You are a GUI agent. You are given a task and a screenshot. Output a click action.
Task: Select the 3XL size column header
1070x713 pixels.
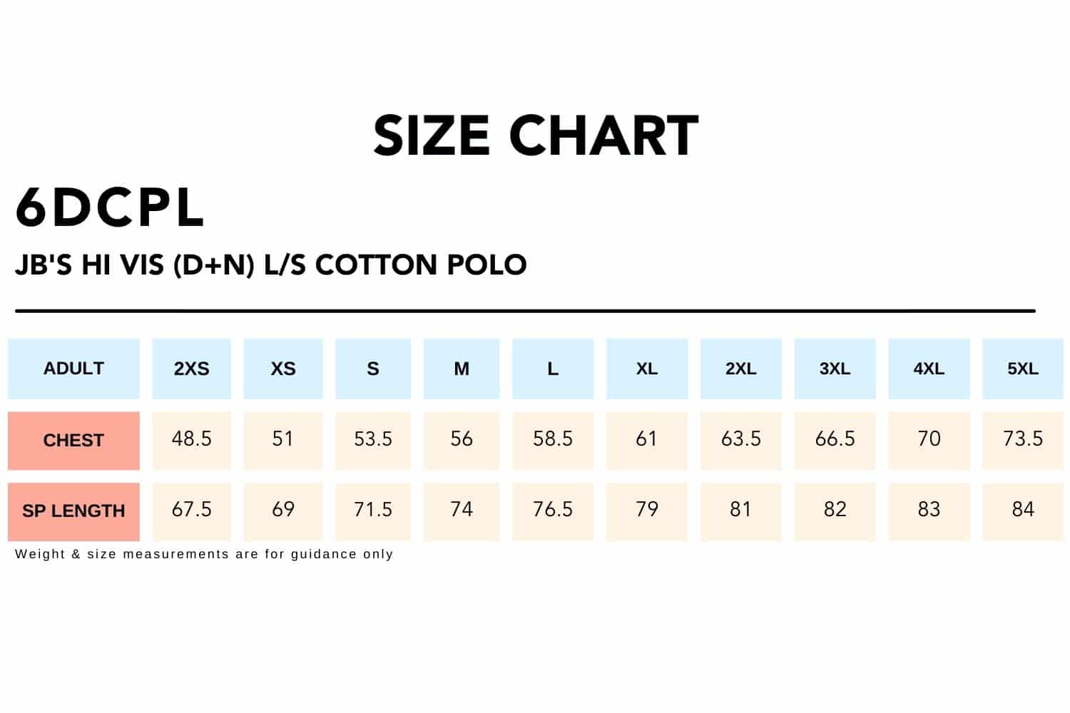click(835, 369)
